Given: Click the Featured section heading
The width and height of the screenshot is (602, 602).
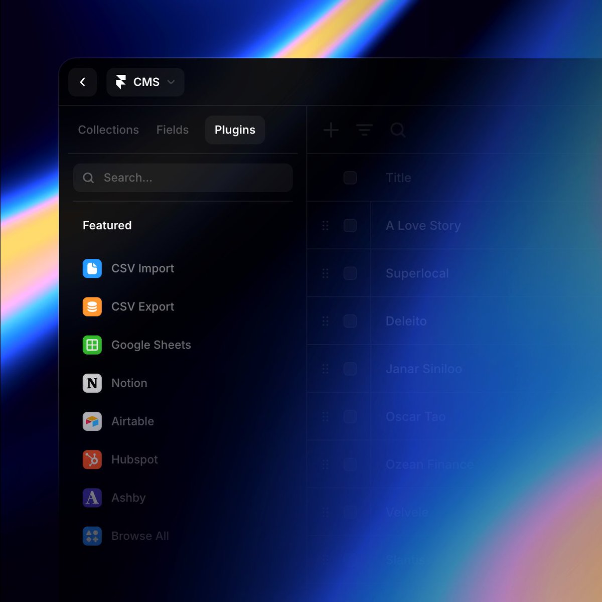Looking at the screenshot, I should tap(107, 225).
